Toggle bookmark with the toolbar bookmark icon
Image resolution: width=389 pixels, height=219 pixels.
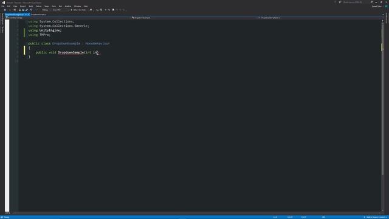114,10
